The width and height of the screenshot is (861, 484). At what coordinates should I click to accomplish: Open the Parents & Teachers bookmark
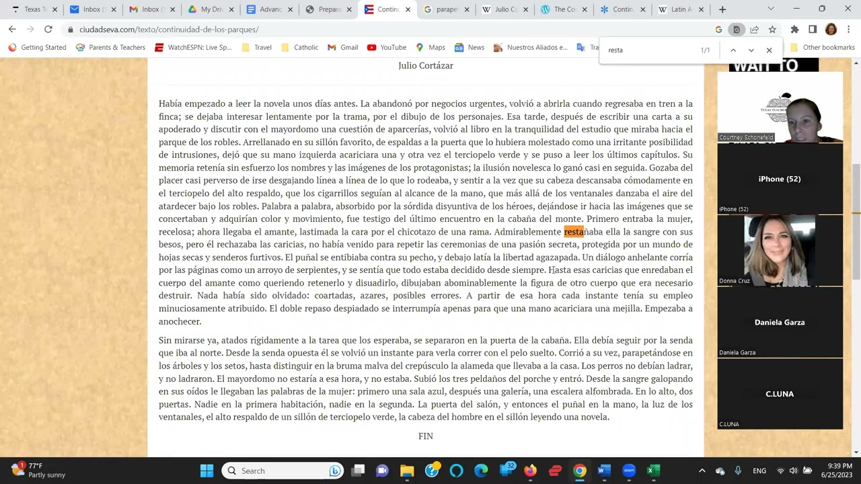click(x=110, y=48)
